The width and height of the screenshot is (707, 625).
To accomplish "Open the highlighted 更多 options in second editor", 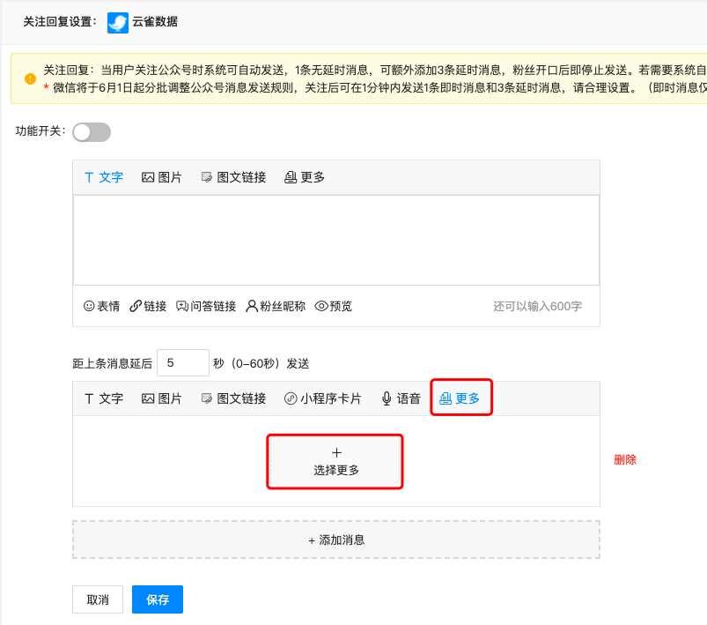I will tap(461, 398).
